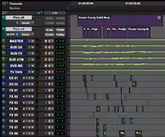Click the round track icon left of FX 03
The image size is (165, 137).
[x=4, y=102]
